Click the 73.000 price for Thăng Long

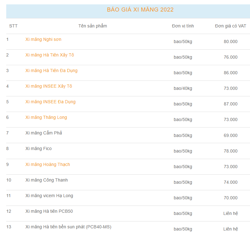[231, 120]
